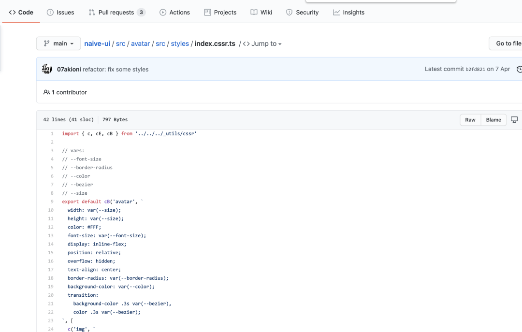
Task: Open the styles folder breadcrumb
Action: pyautogui.click(x=180, y=43)
